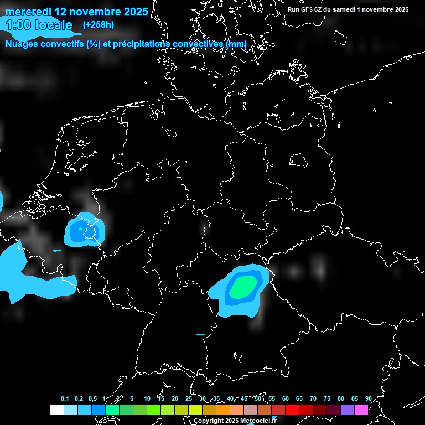Click the sky blue swatch between 0,2 and 0,5
Image resolution: width=425 pixels, height=425 pixels.
click(85, 410)
